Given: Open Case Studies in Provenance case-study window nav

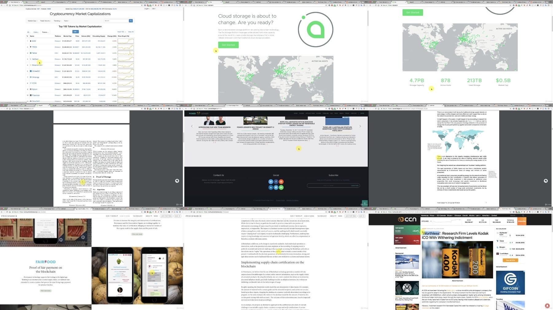Looking at the screenshot, I should click(x=125, y=216).
